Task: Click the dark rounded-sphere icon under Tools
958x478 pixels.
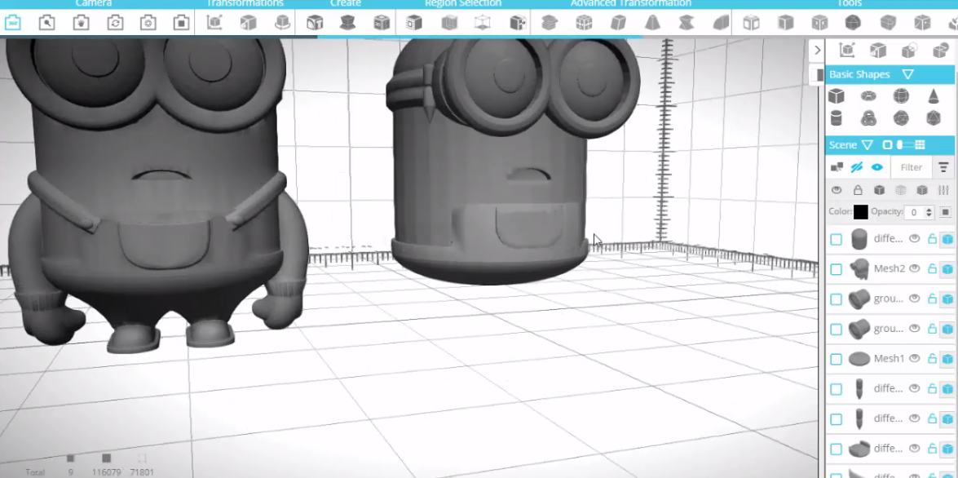Action: point(854,23)
